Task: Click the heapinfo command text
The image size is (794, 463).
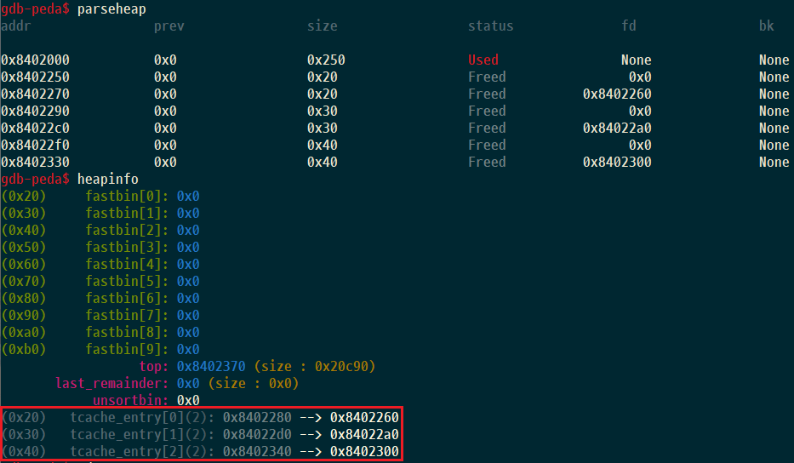Action: pyautogui.click(x=107, y=180)
